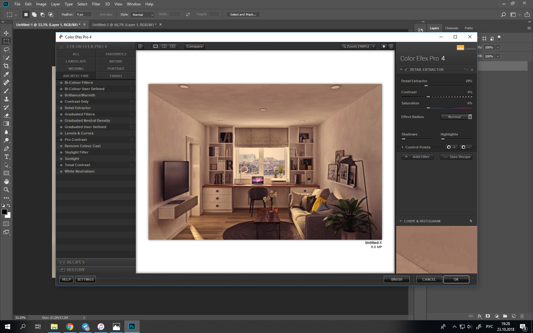
Task: Select the Horizontal Type tool
Action: pyautogui.click(x=6, y=157)
